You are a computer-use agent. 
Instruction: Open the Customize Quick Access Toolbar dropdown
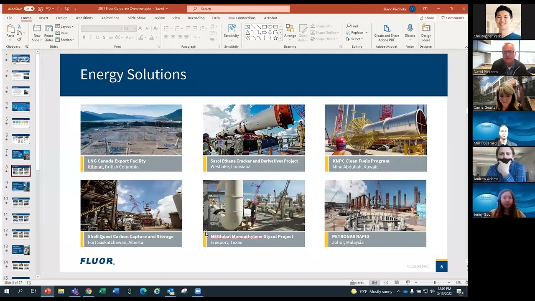[x=76, y=9]
